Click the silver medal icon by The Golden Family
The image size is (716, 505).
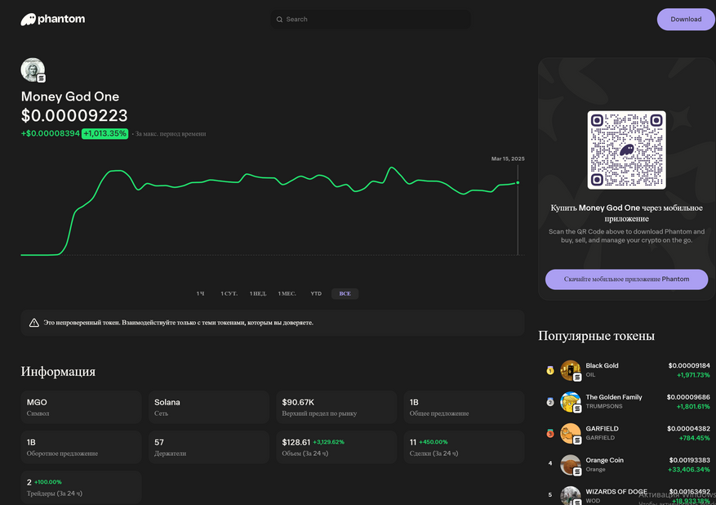point(550,402)
